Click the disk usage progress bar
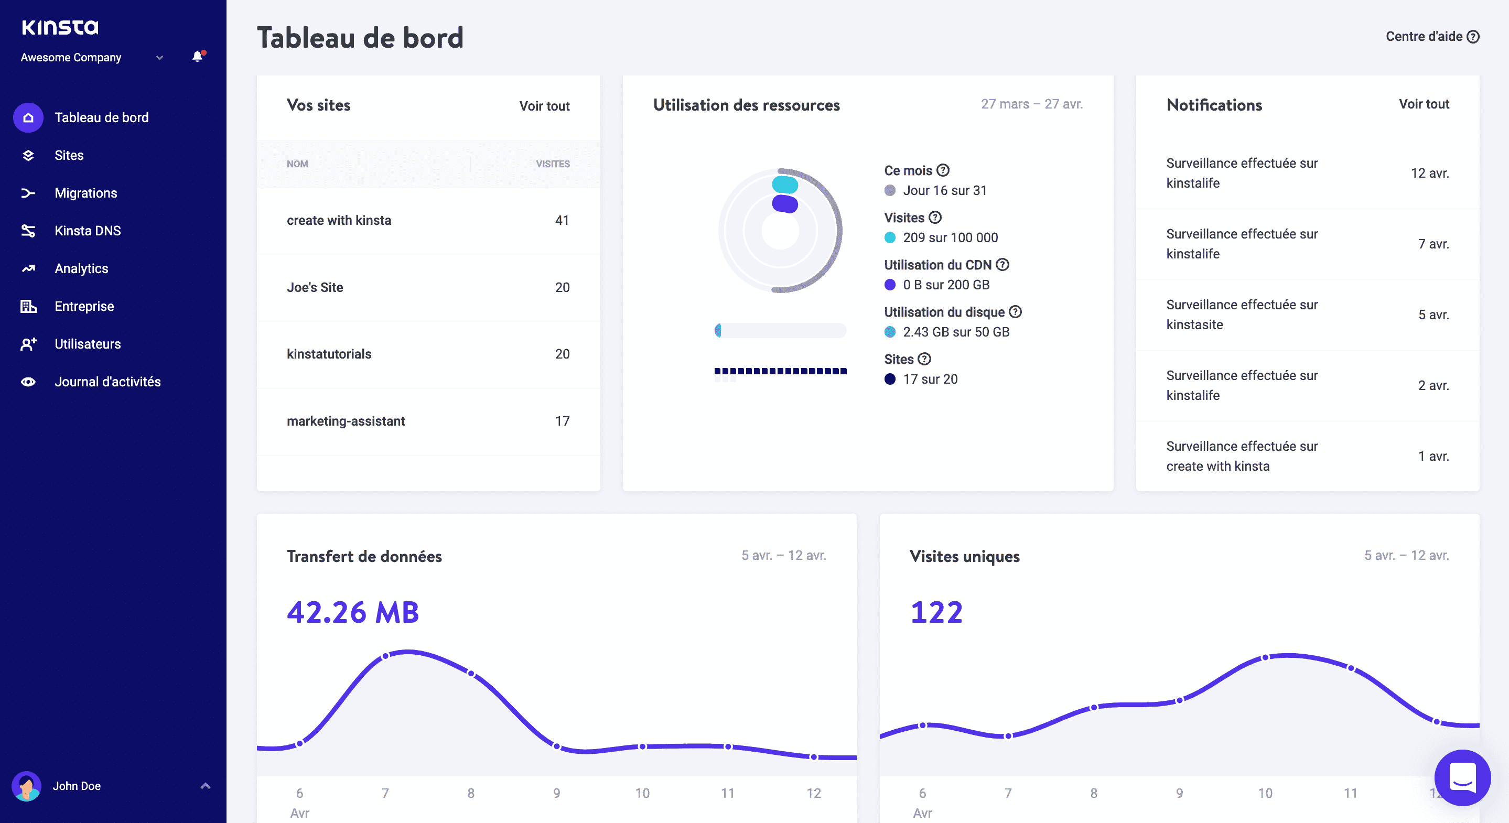 [780, 330]
